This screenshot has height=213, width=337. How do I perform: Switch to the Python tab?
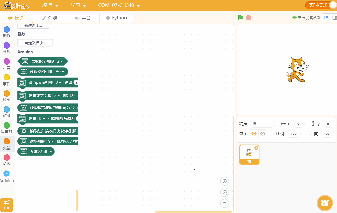[x=116, y=18]
